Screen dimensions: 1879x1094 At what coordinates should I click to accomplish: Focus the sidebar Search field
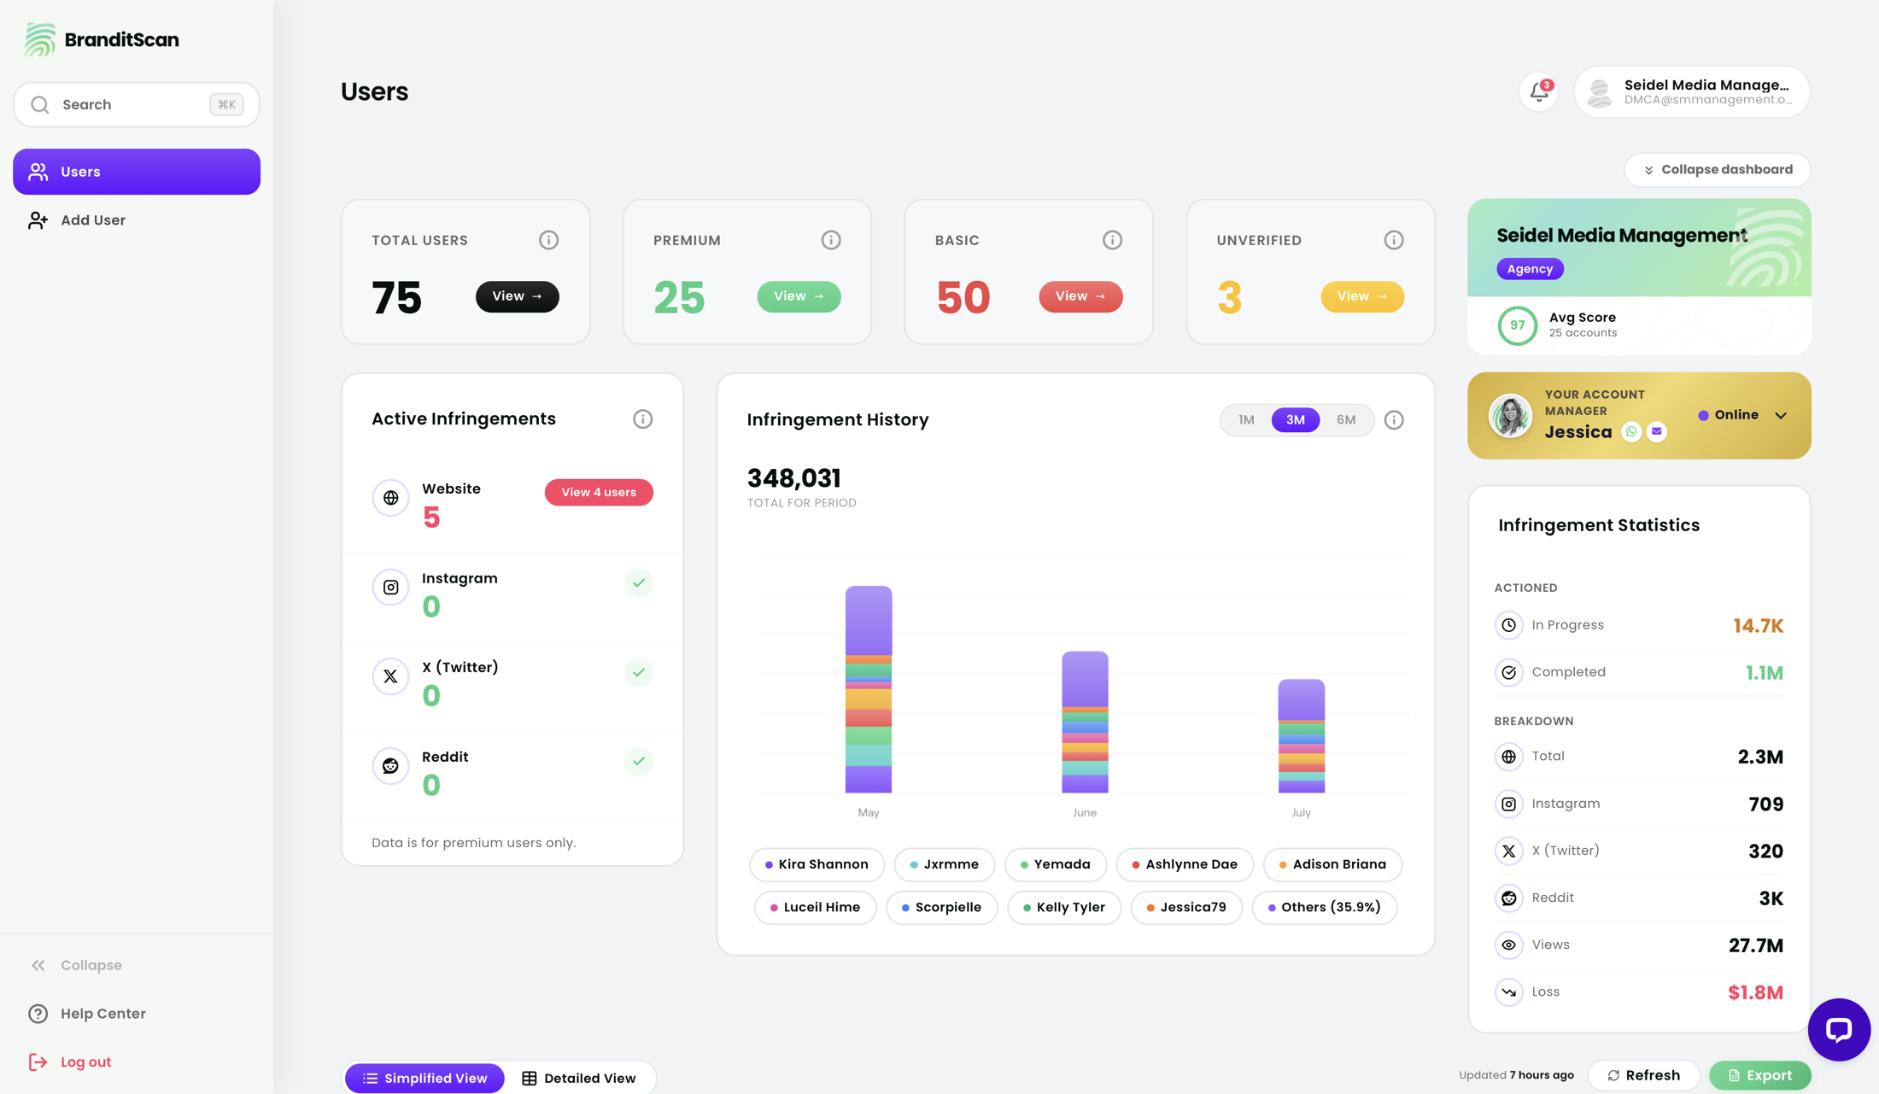click(x=137, y=104)
